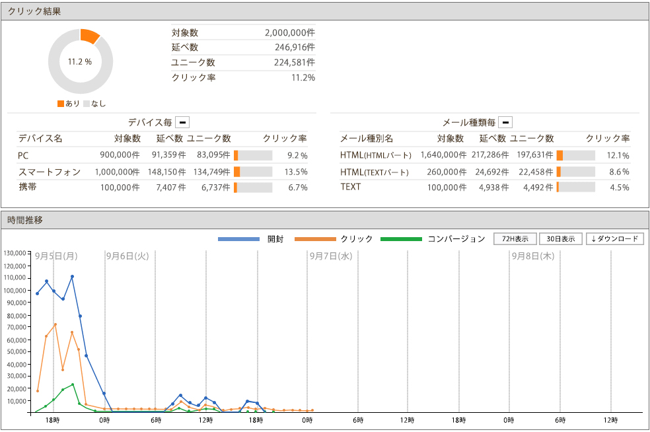Click the メール種別名 column header
Image resolution: width=650 pixels, height=432 pixels.
point(367,139)
